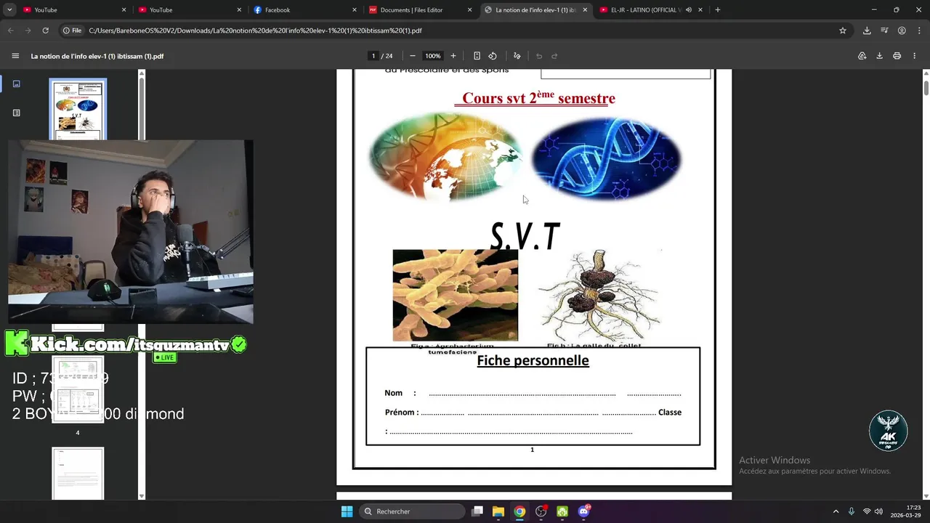
Task: Reload the current page
Action: click(45, 31)
